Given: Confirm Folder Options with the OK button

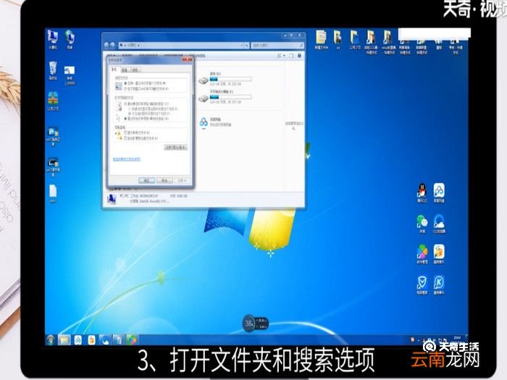Looking at the screenshot, I should (146, 181).
